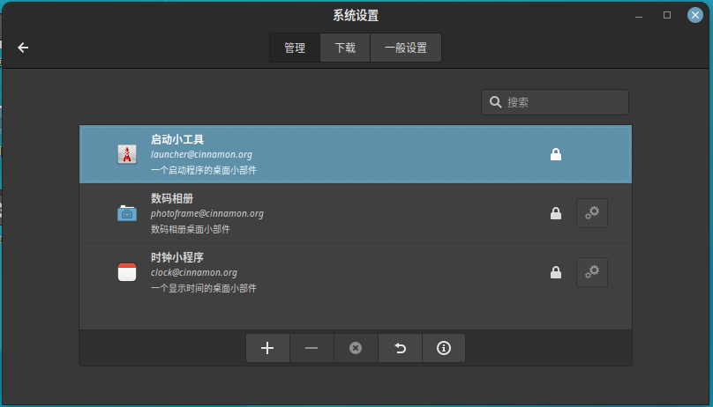Show desklet info with the info button
713x407 pixels.
(444, 348)
